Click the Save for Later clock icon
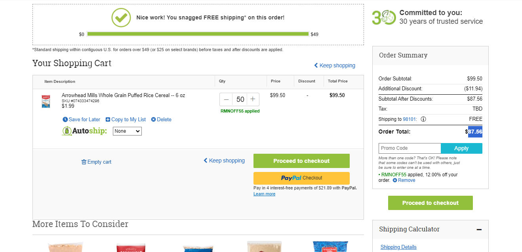Image resolution: width=522 pixels, height=252 pixels. [x=65, y=120]
